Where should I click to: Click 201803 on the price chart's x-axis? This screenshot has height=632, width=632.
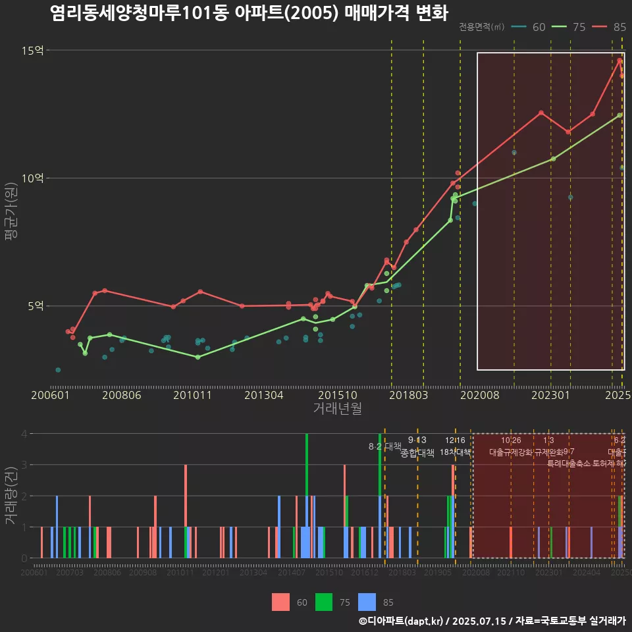pyautogui.click(x=408, y=395)
